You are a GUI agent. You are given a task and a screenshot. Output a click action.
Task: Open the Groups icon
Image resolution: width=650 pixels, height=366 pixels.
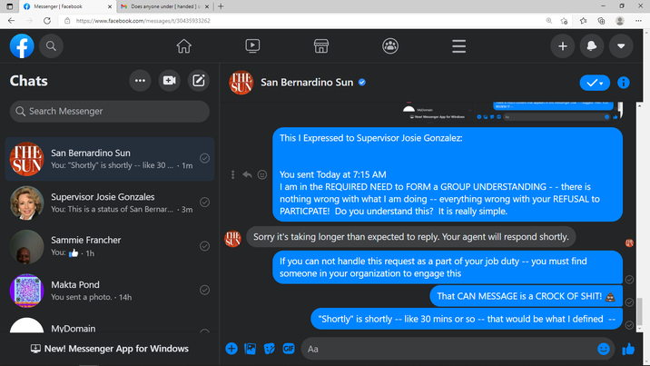point(390,46)
